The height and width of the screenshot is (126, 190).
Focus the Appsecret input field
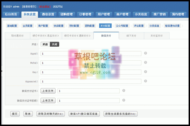(91, 81)
